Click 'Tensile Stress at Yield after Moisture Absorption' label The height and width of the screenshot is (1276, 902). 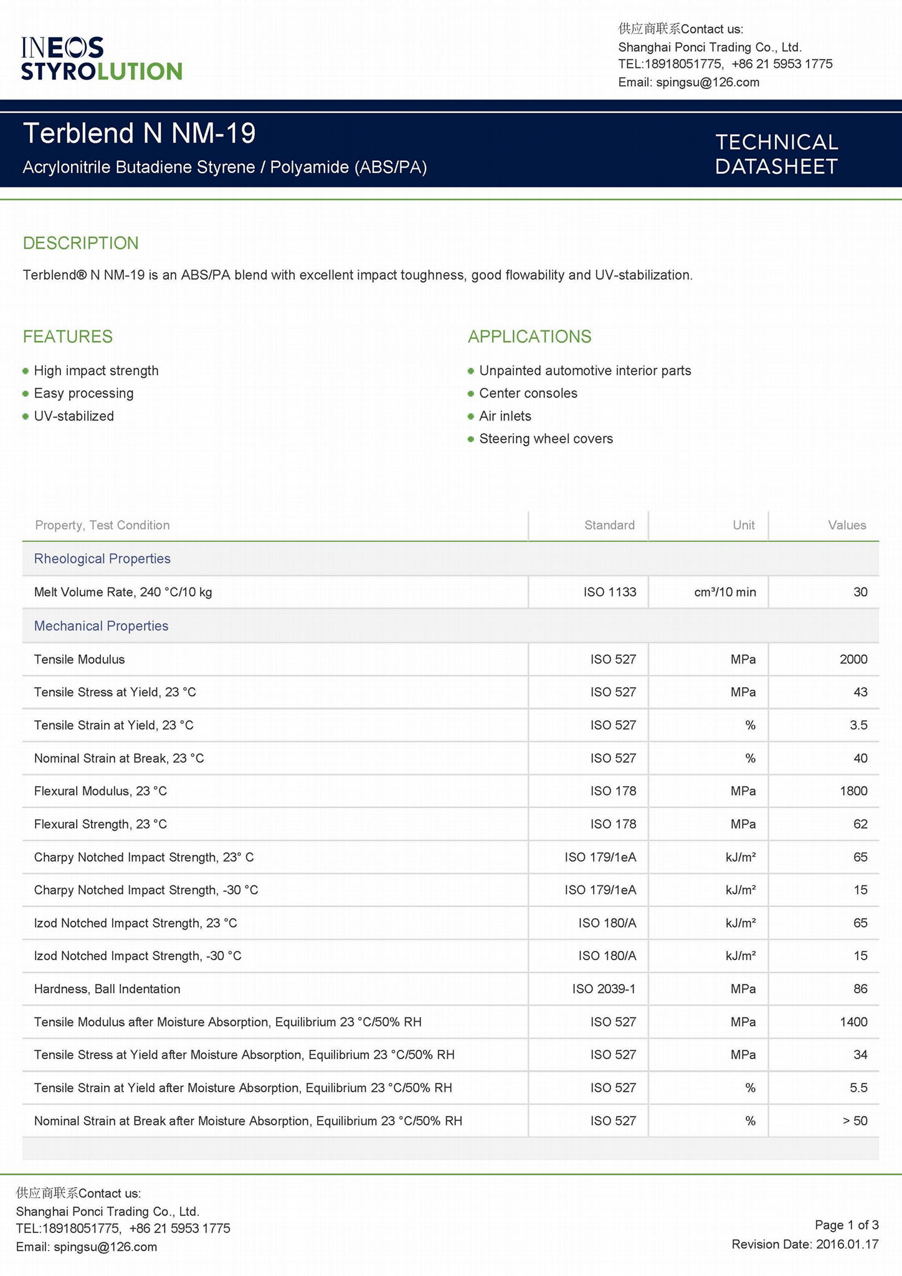pyautogui.click(x=244, y=1055)
